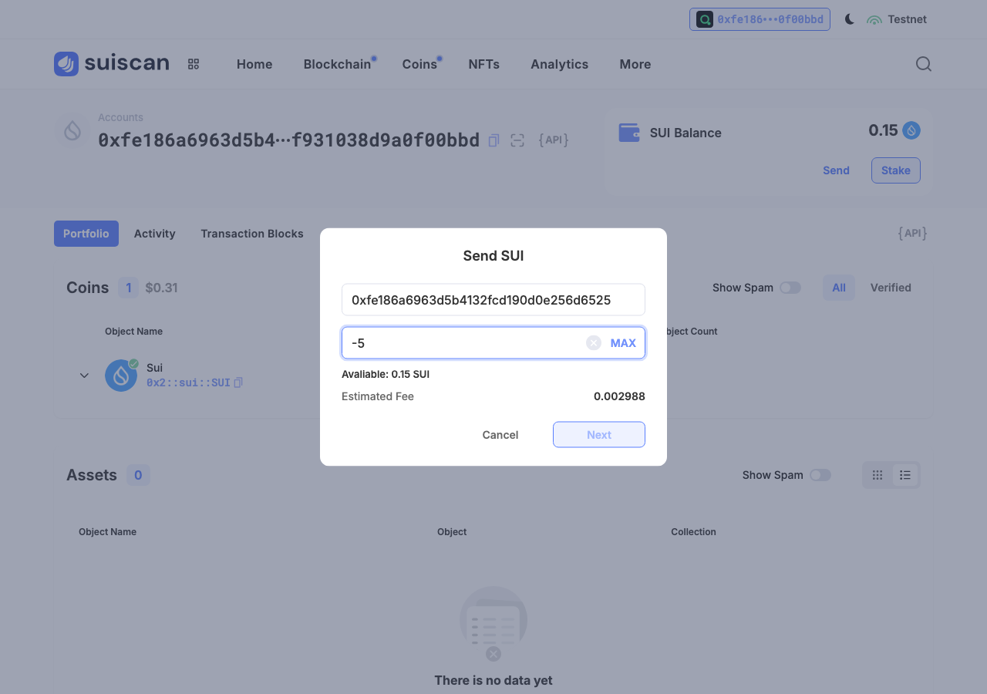Copy the 0x2::sui::SUI coin type
The image size is (987, 694).
(238, 382)
